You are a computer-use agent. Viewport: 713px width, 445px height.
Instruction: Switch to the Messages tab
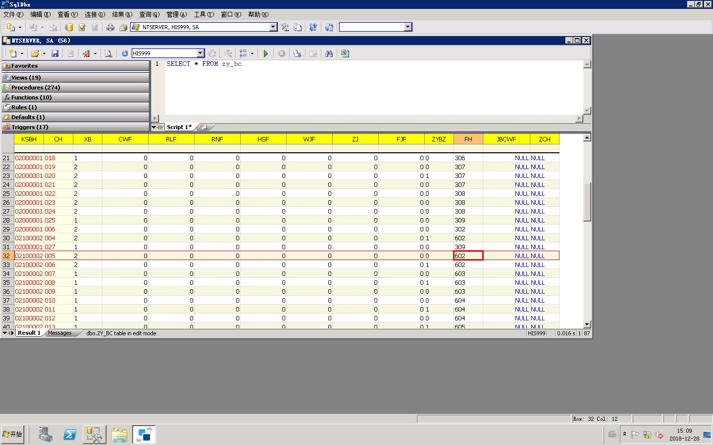tap(60, 333)
